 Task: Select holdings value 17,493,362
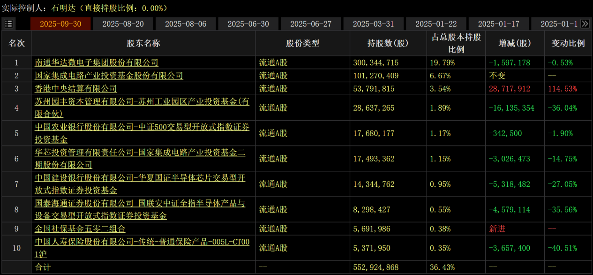coord(374,159)
